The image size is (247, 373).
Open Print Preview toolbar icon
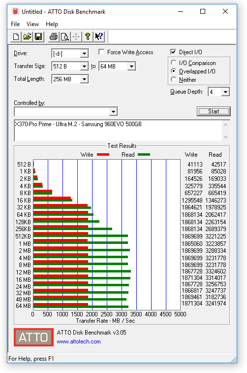pos(64,36)
